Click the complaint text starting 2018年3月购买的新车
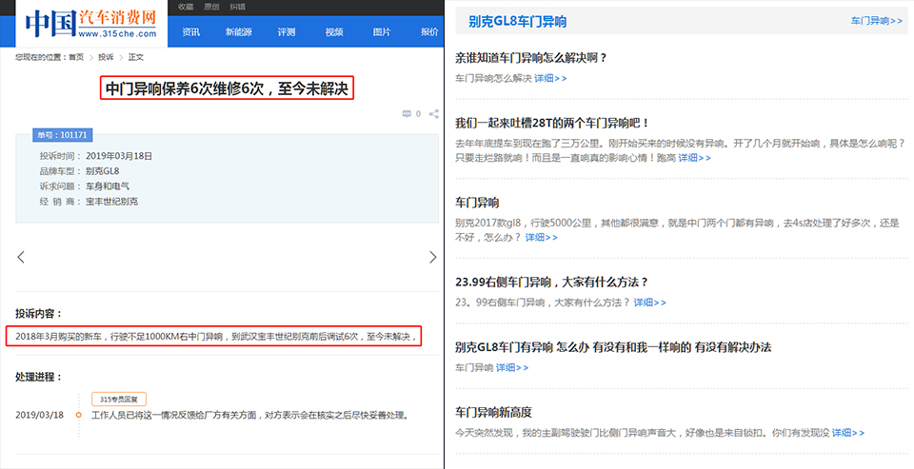 [x=216, y=337]
